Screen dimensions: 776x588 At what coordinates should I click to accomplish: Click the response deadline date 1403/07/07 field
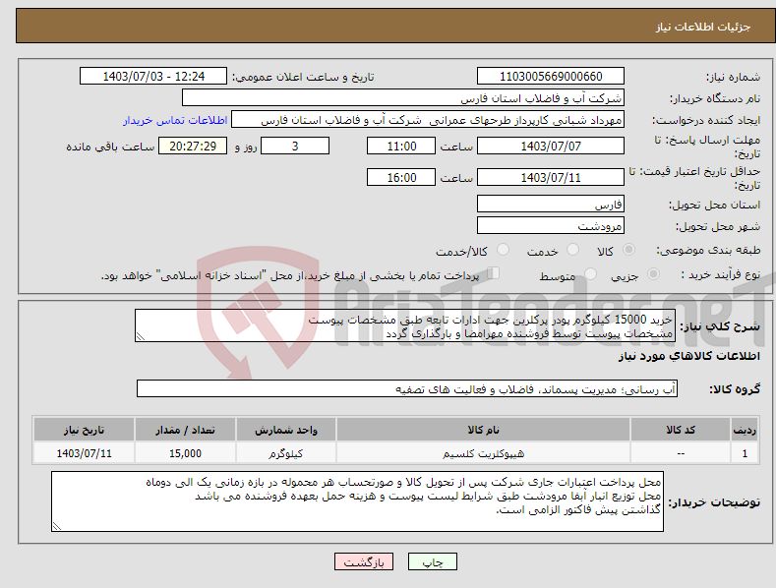(551, 146)
